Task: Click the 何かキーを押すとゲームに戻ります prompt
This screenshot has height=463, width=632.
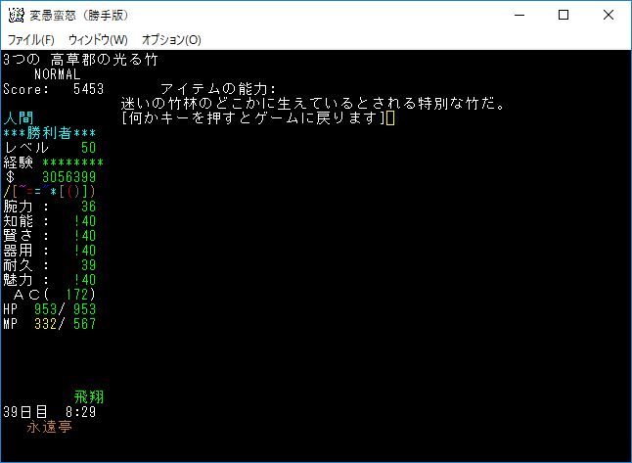Action: pyautogui.click(x=252, y=118)
